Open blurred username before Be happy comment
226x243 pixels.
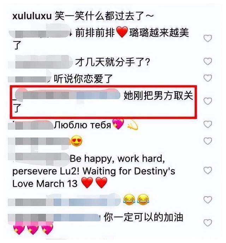tap(38, 158)
